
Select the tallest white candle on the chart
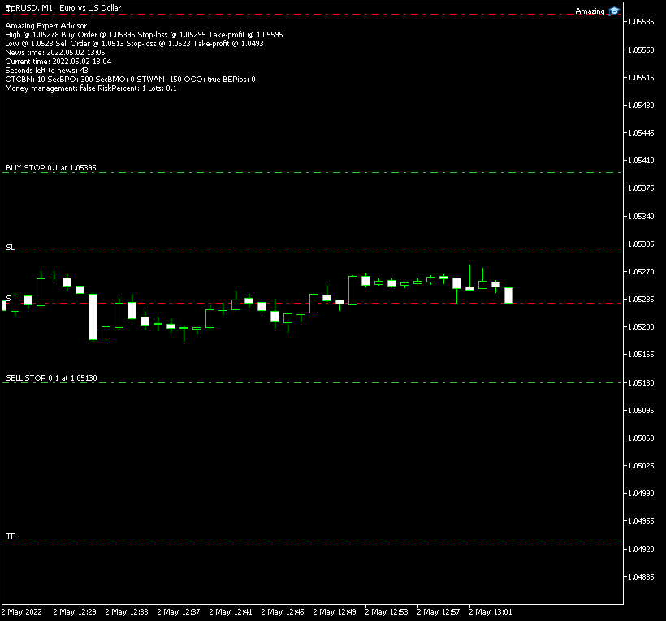[93, 317]
